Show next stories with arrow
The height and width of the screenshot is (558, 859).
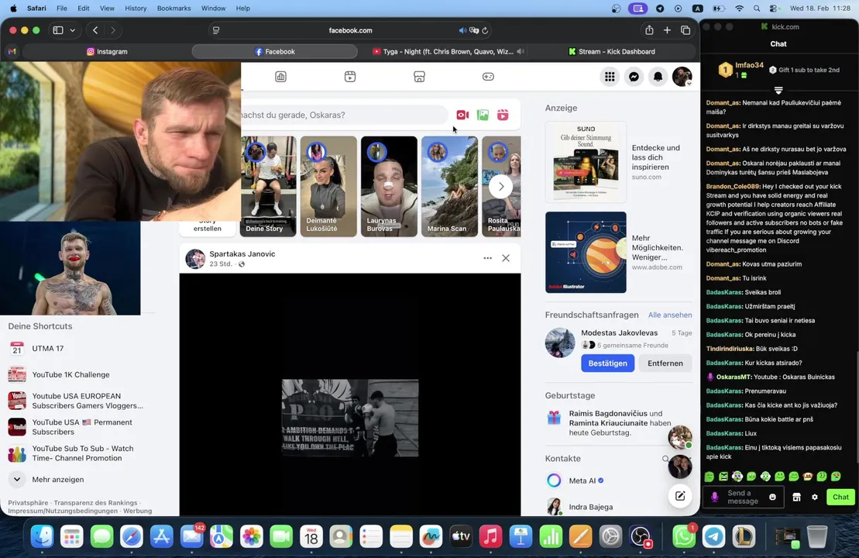[x=500, y=186]
